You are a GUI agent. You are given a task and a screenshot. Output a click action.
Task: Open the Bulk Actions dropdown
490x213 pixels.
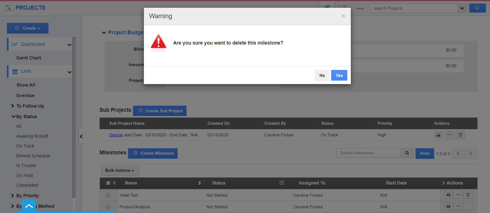coord(120,170)
